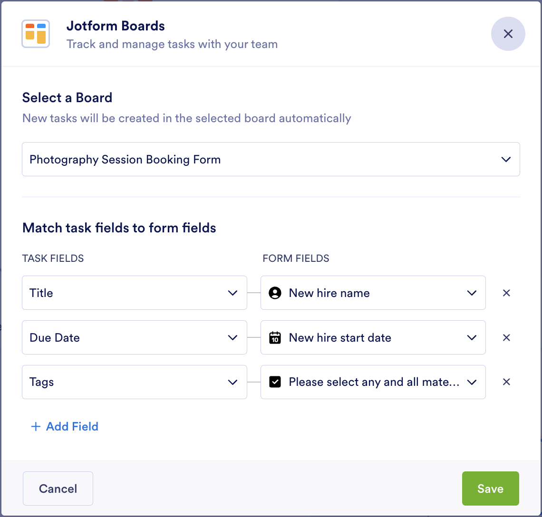Image resolution: width=542 pixels, height=517 pixels.
Task: Open the New hire start date dropdown
Action: click(x=373, y=337)
